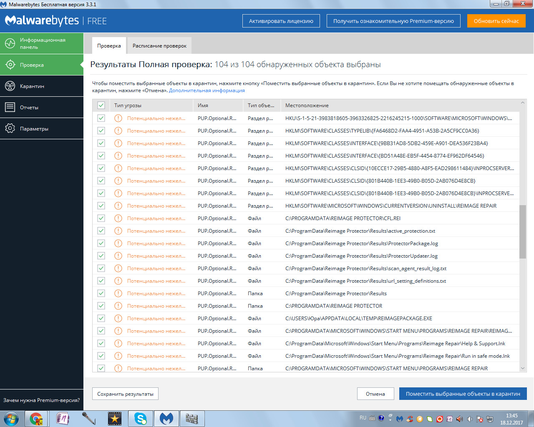Click the Scan target icon in sidebar
The image size is (534, 427).
point(10,65)
